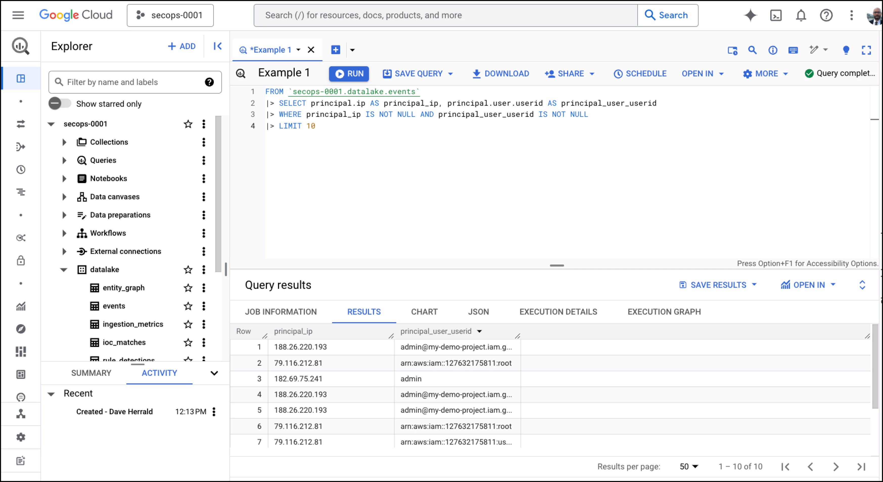
Task: Open Gemini AI sparkle assistant
Action: [750, 15]
